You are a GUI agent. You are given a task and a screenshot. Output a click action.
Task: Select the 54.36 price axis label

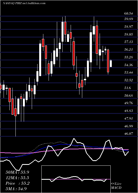[x=129, y=65]
